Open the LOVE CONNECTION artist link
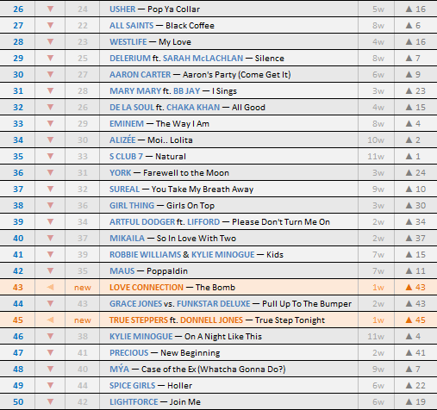 [x=147, y=288]
